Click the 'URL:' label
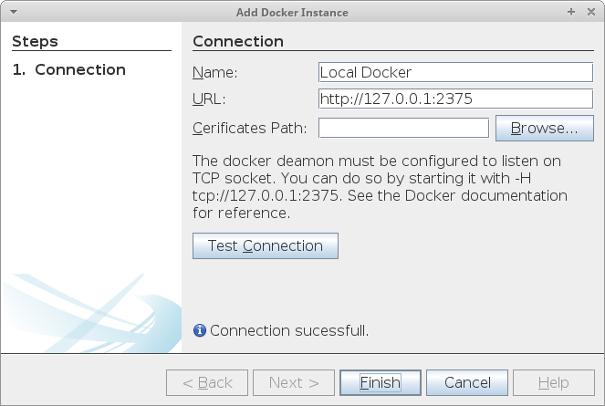 point(209,99)
